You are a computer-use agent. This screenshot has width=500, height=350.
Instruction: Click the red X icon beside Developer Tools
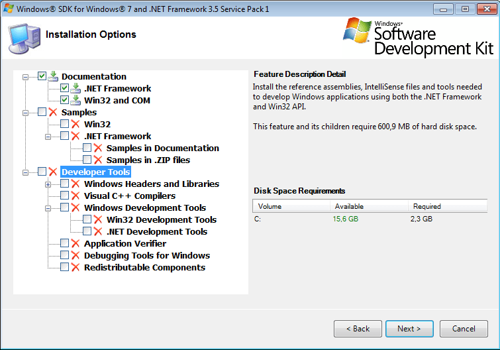(x=53, y=172)
